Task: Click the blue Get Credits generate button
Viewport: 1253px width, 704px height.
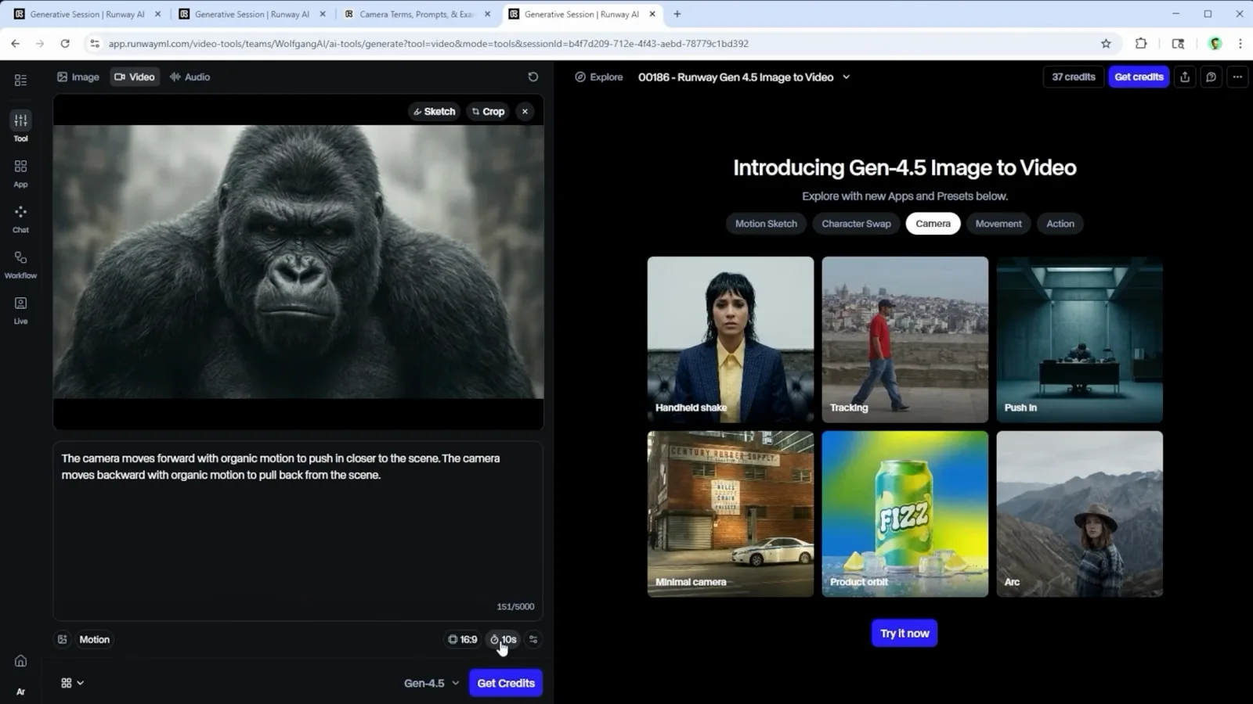Action: pos(506,683)
